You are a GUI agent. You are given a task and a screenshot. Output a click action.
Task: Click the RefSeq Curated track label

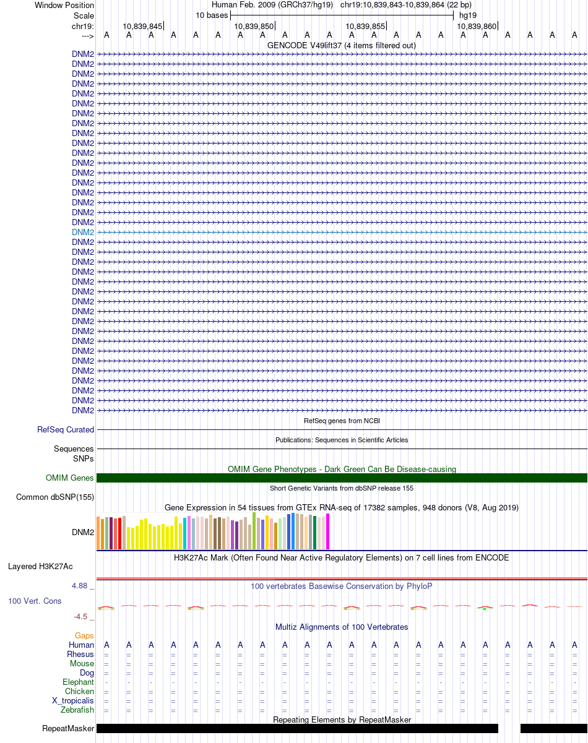(66, 429)
